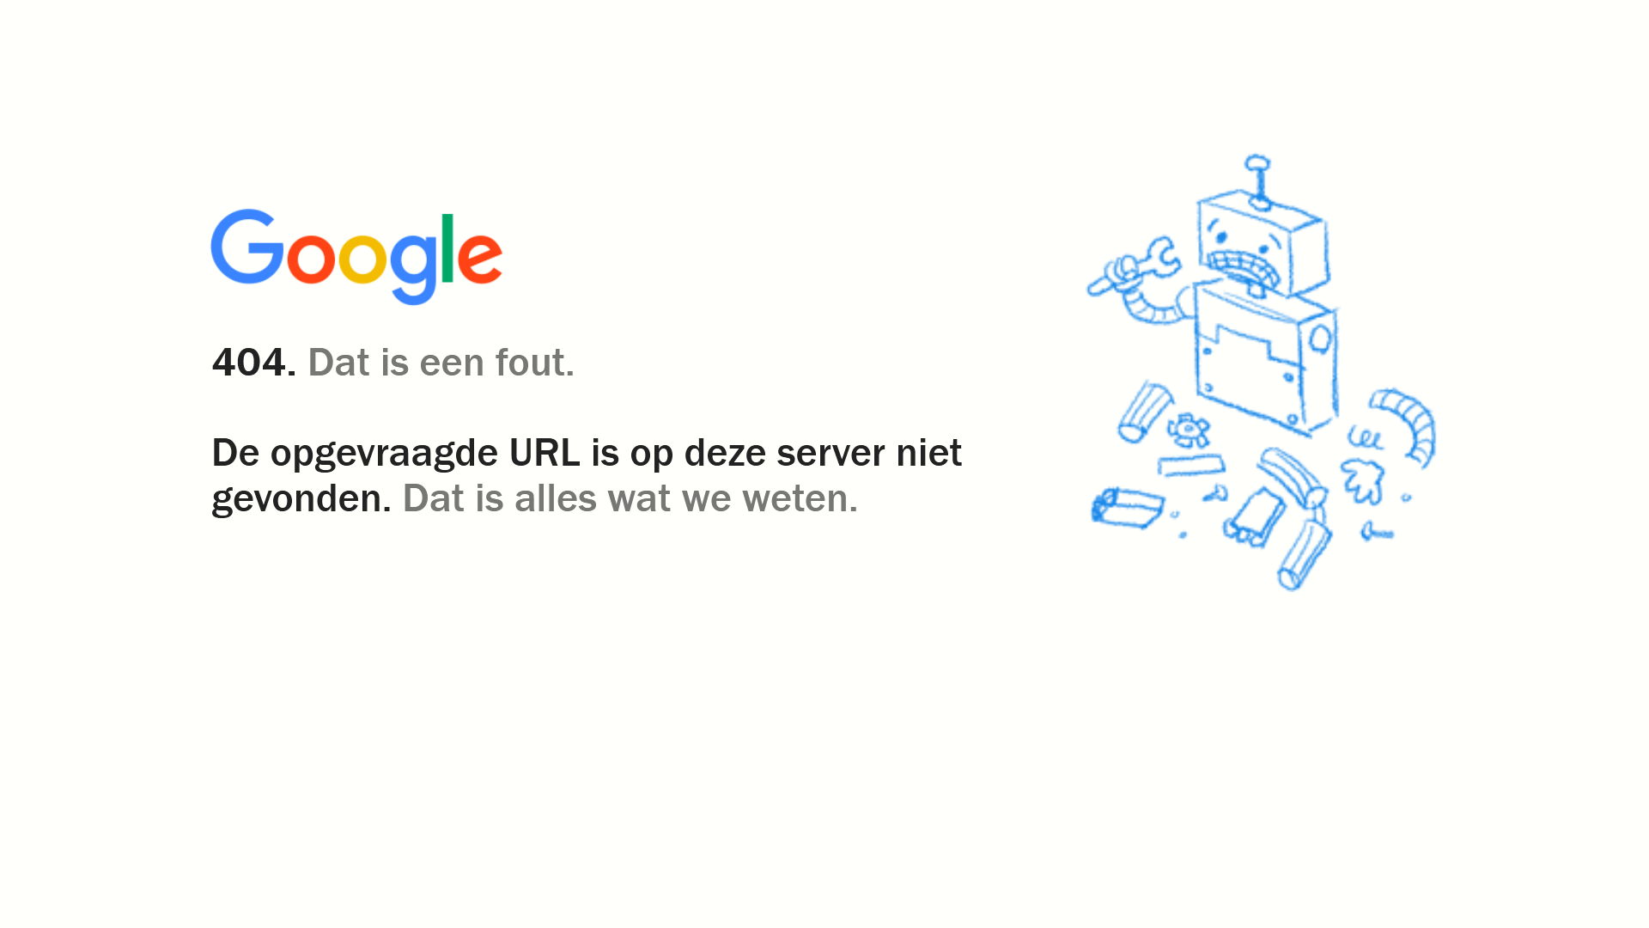Click the robot's torso box
The height and width of the screenshot is (928, 1649).
coord(1264,359)
